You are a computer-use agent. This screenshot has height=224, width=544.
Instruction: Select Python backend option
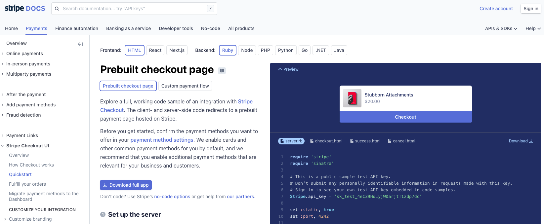(286, 50)
